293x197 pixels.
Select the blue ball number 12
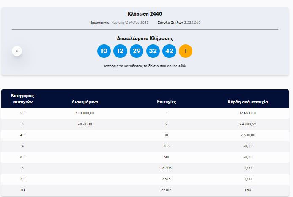(120, 51)
